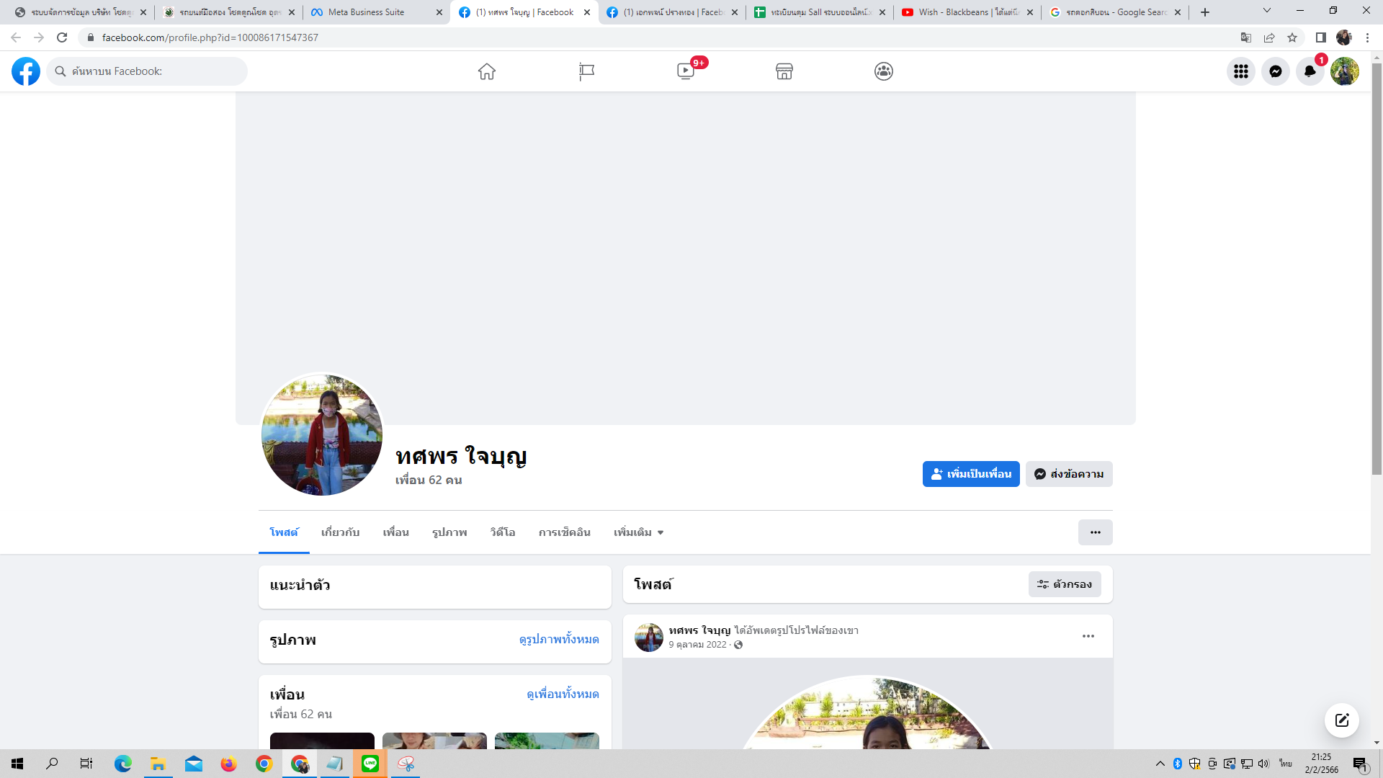Open the profile three-dots options menu

point(1095,532)
